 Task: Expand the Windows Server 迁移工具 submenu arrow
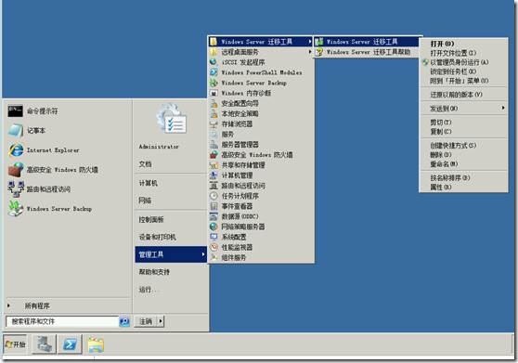point(309,42)
